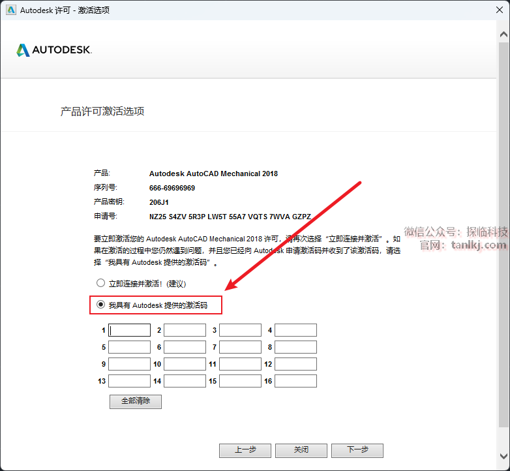Click the Autodesk app icon in title bar

(10, 10)
